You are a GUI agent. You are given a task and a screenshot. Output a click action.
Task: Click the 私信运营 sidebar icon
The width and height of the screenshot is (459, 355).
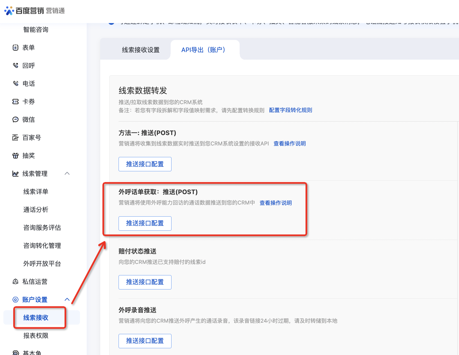tap(15, 282)
